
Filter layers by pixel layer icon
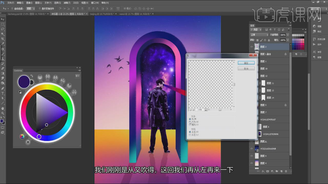(x=266, y=30)
